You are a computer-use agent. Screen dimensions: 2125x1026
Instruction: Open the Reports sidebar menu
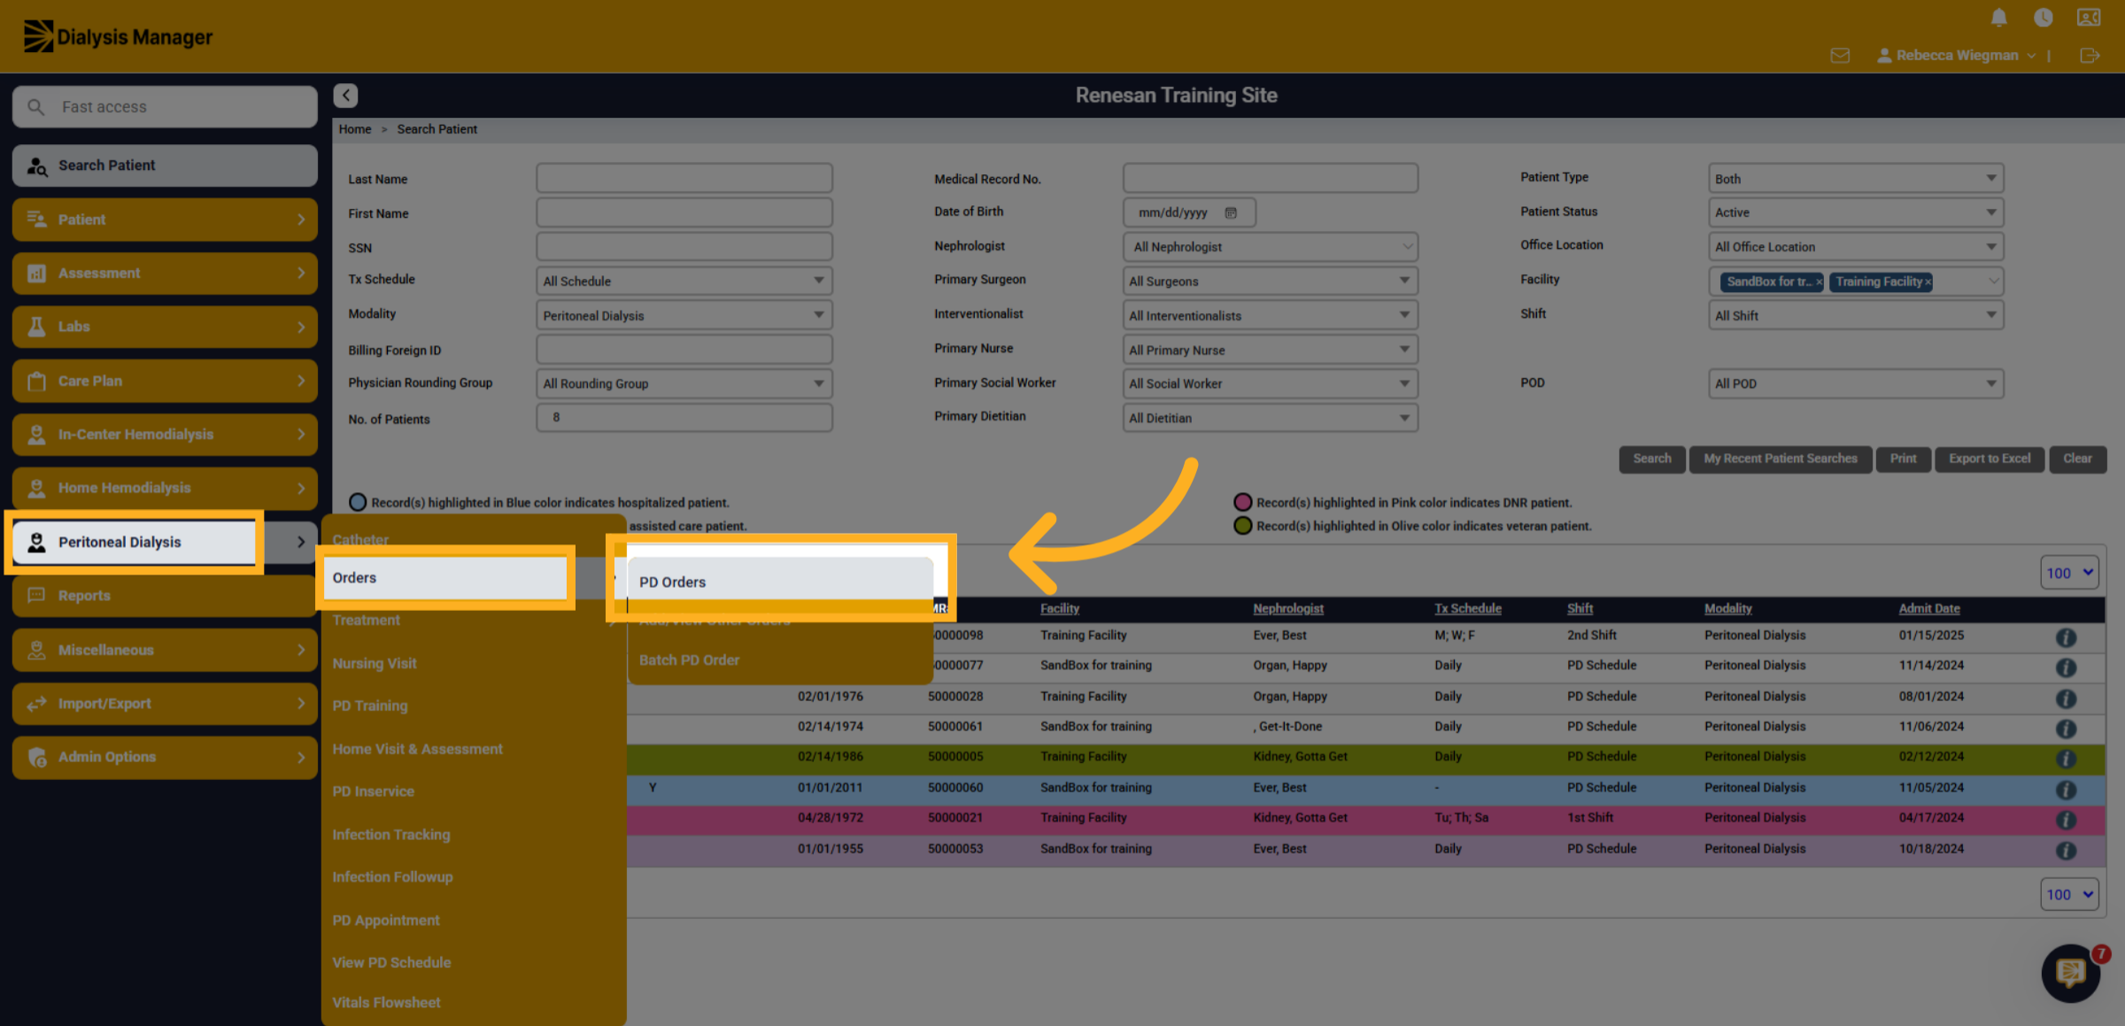(165, 596)
